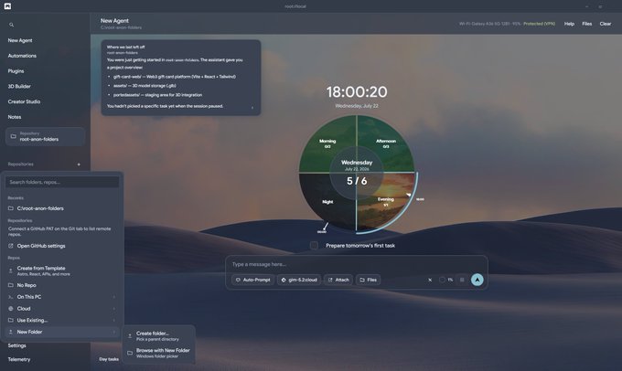Open New Agent in the sidebar
This screenshot has height=371, width=622.
pyautogui.click(x=20, y=40)
